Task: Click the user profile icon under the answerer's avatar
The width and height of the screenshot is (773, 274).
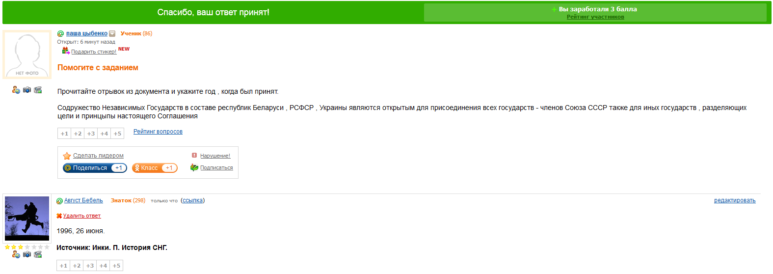Action: 16,254
